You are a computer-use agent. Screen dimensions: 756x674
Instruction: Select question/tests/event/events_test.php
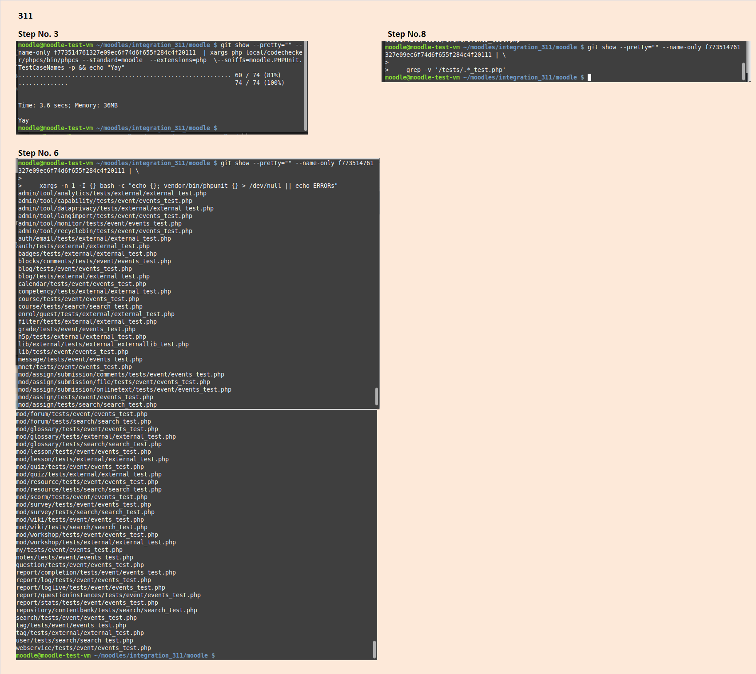[x=80, y=565]
